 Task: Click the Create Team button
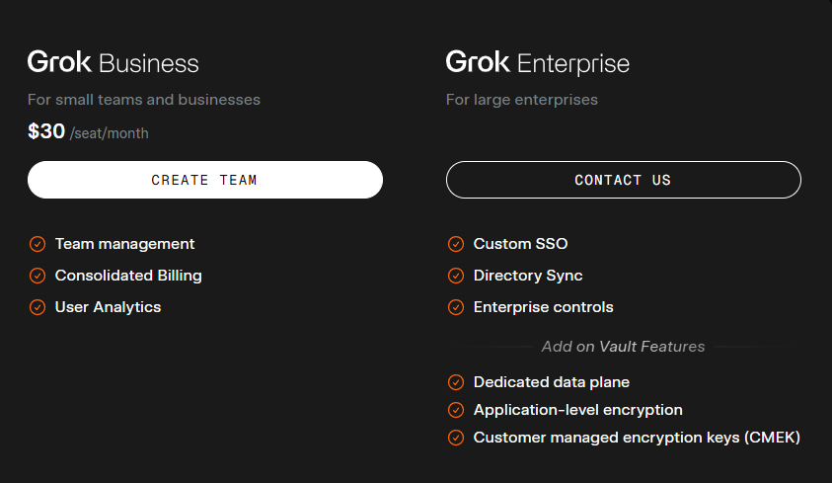click(204, 180)
